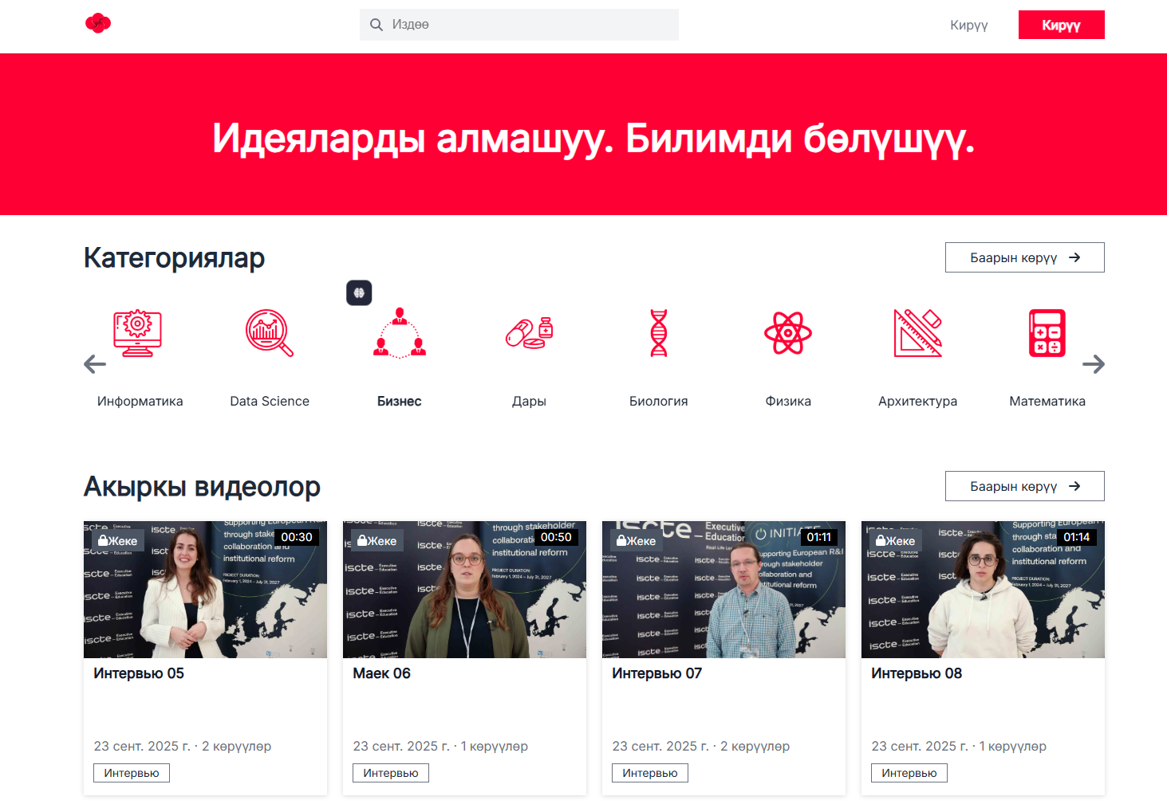The image size is (1167, 804).
Task: Select the Физика atom icon
Action: click(788, 333)
